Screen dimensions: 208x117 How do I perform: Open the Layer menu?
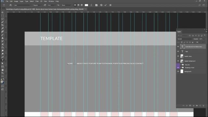coord(21,1)
